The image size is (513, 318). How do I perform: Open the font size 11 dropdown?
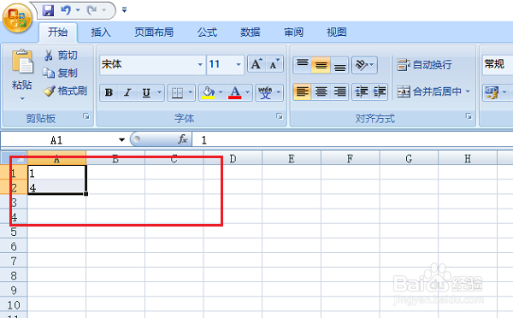(239, 64)
